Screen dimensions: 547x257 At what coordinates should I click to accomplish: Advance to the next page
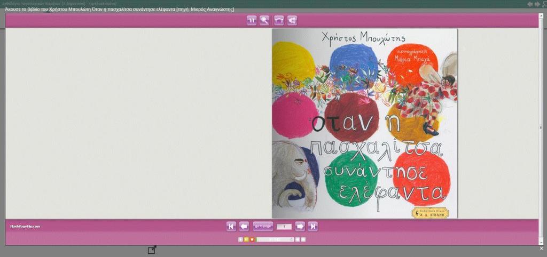point(300,227)
